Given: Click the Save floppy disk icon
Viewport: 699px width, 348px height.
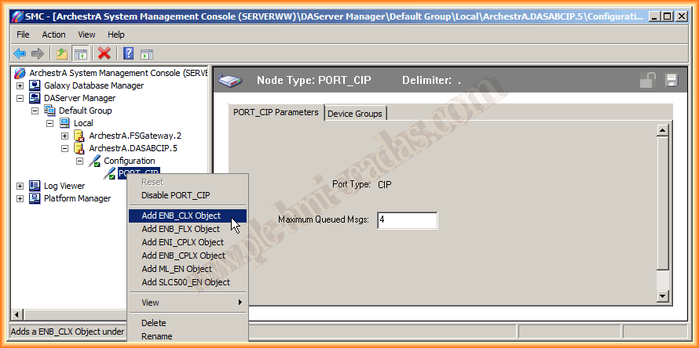Looking at the screenshot, I should 672,80.
